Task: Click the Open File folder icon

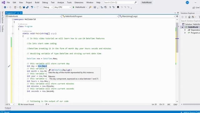Action: click(20, 7)
